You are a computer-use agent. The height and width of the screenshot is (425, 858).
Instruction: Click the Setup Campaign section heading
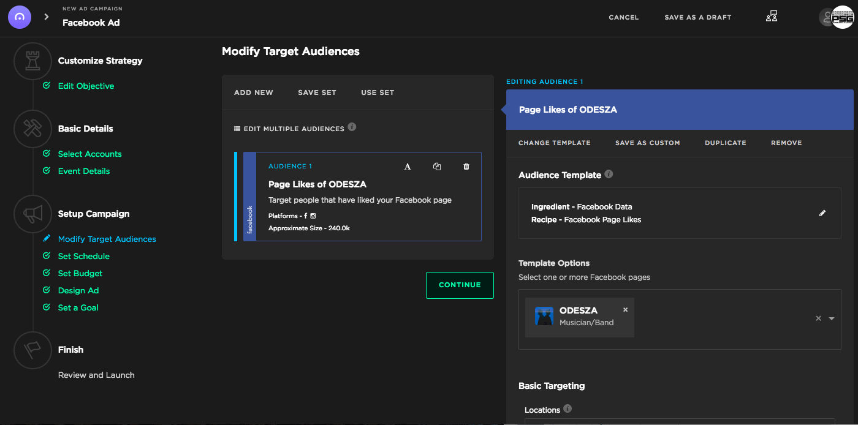pyautogui.click(x=94, y=214)
